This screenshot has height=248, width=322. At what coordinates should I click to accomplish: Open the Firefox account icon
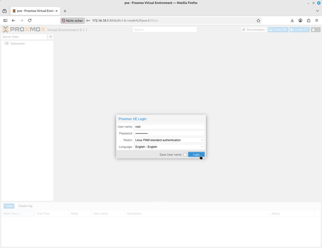click(300, 20)
